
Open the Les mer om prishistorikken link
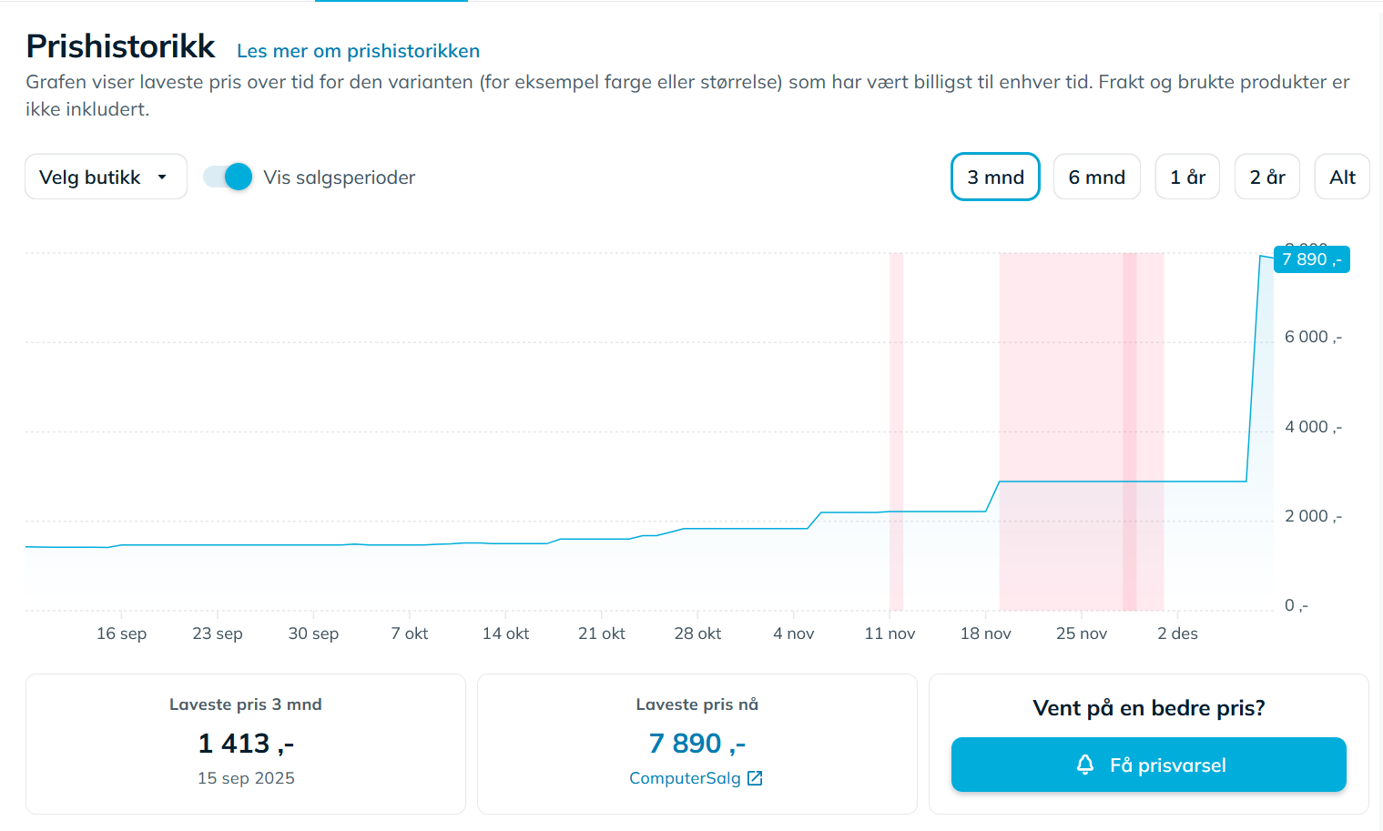[358, 51]
